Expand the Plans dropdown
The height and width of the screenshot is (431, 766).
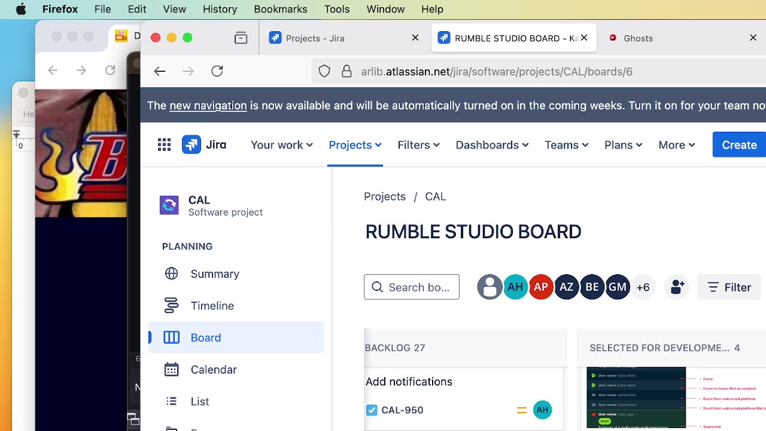pos(623,145)
